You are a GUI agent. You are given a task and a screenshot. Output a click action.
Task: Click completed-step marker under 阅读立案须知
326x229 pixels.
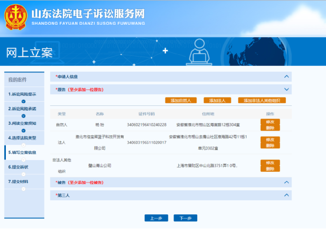(x=24, y=131)
